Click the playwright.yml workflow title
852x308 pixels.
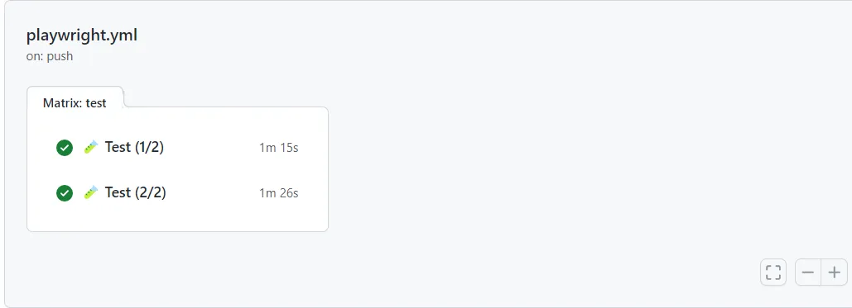point(81,36)
